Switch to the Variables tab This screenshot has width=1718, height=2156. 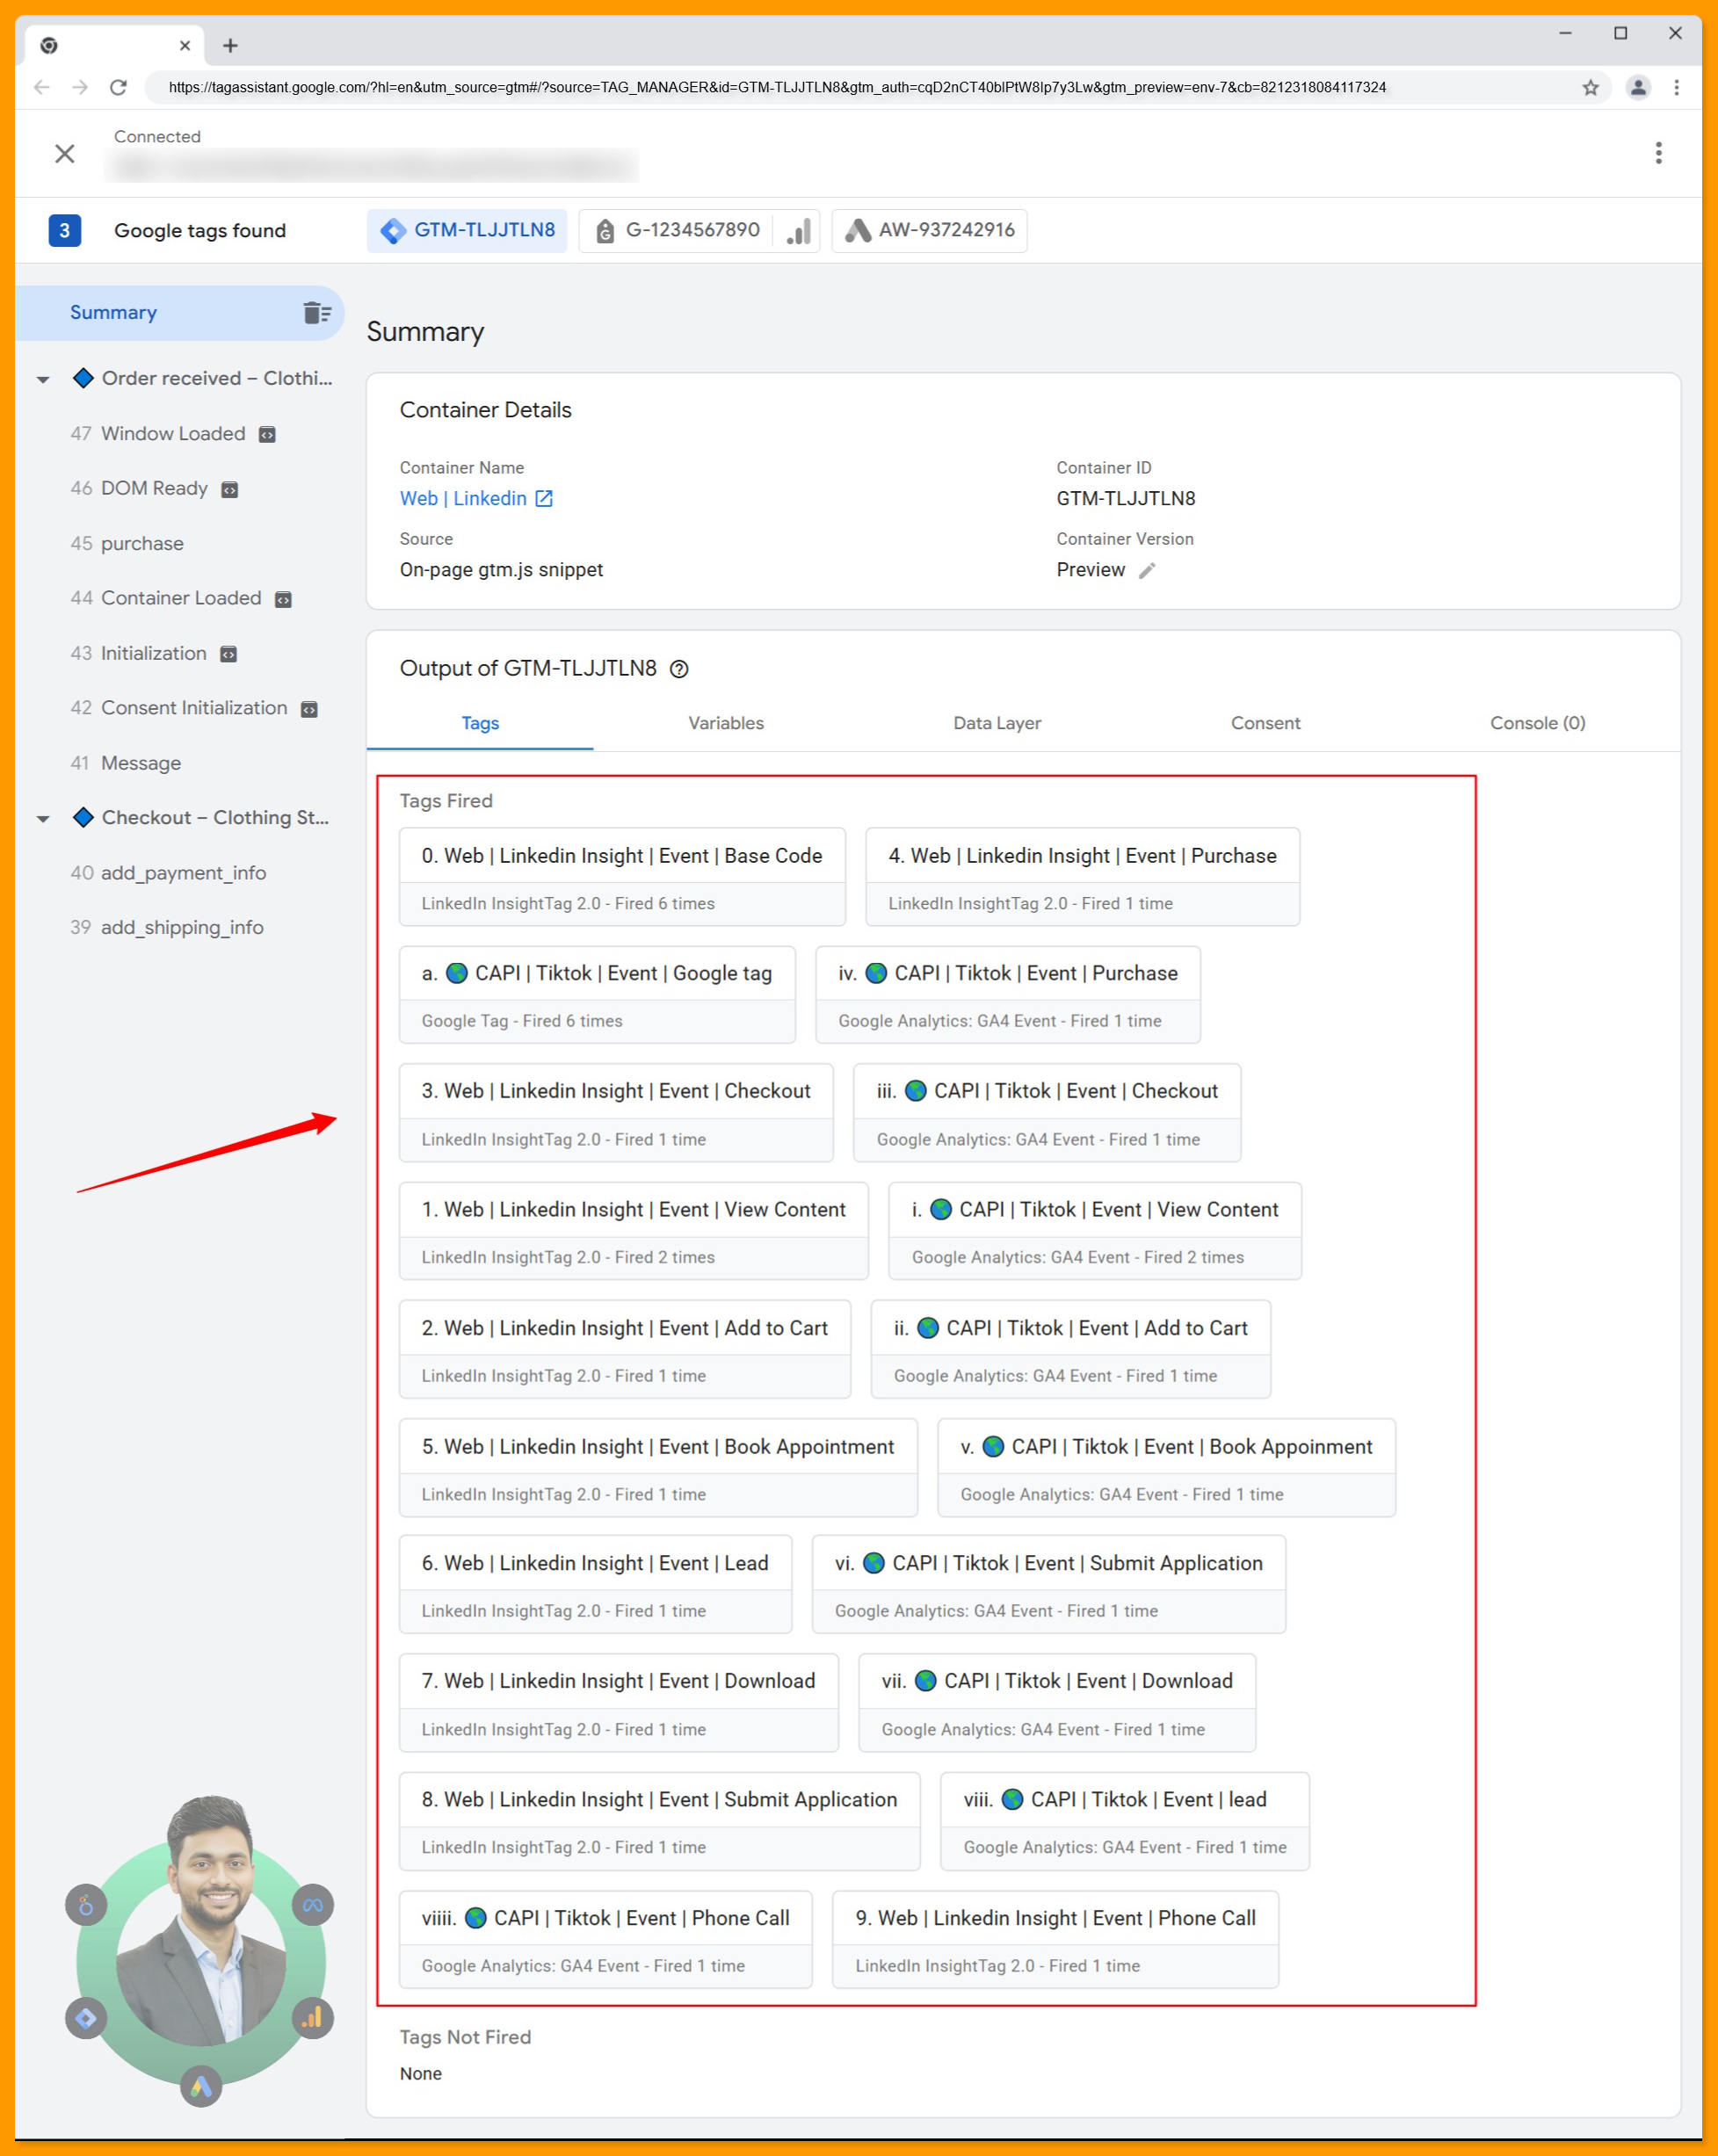click(725, 723)
